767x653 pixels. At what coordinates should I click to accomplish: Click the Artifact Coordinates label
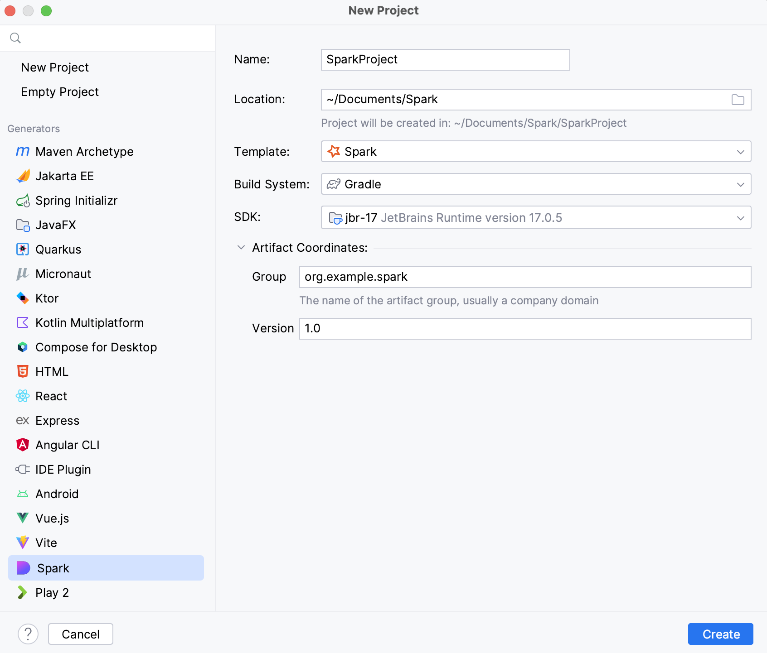point(310,248)
